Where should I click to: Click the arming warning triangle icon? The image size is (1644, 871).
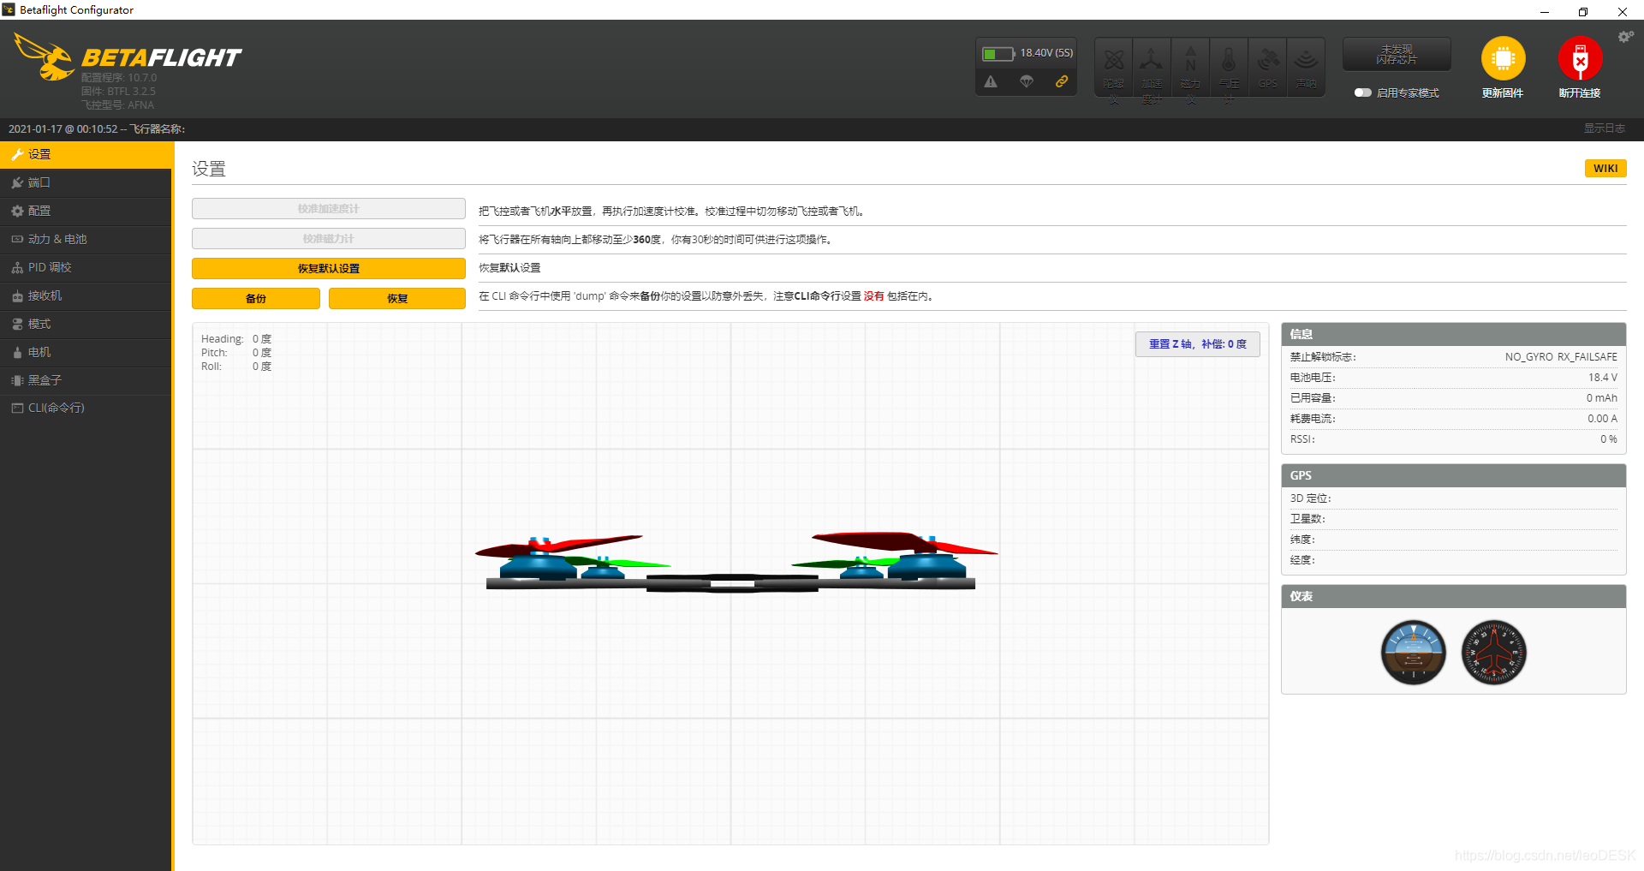point(991,81)
